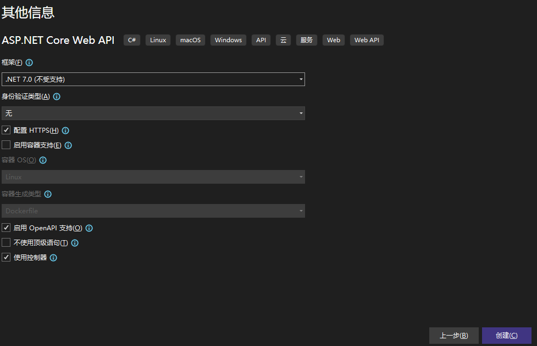Open the disabled Dockerfile build type dropdown
Image resolution: width=537 pixels, height=346 pixels.
(153, 211)
